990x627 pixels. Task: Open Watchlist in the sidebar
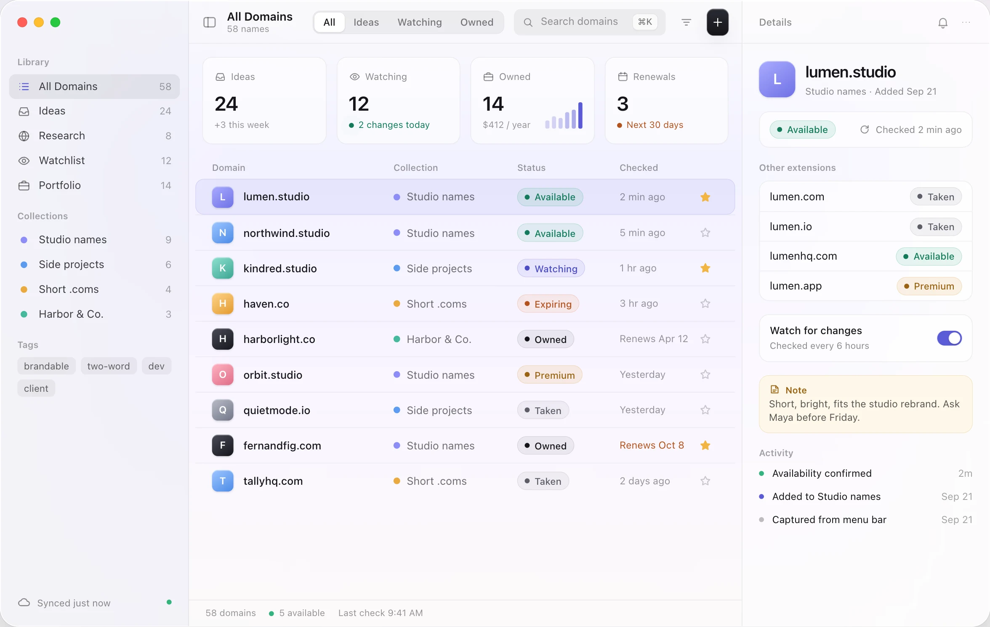[x=94, y=161]
